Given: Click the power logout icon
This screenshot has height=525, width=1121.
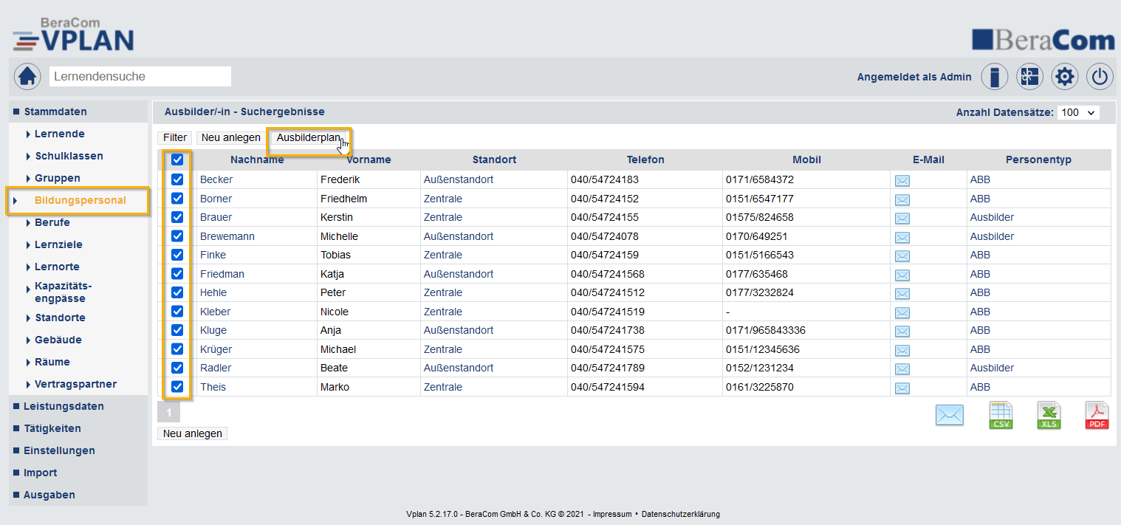Looking at the screenshot, I should pyautogui.click(x=1100, y=77).
